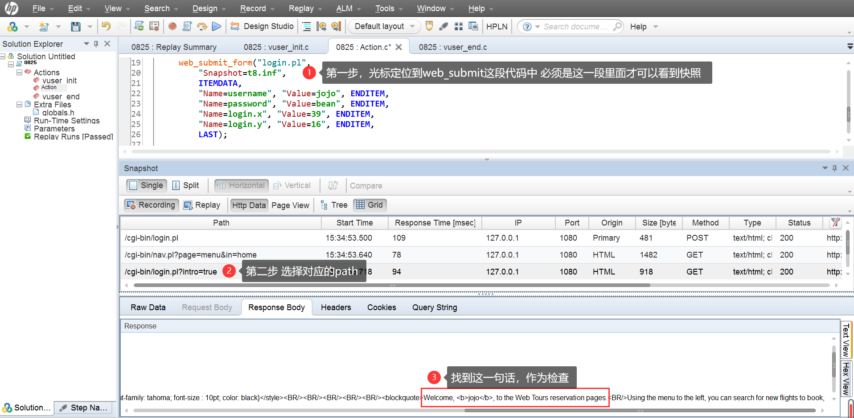Start recording with the red Record button
The width and height of the screenshot is (854, 418).
pos(172,26)
